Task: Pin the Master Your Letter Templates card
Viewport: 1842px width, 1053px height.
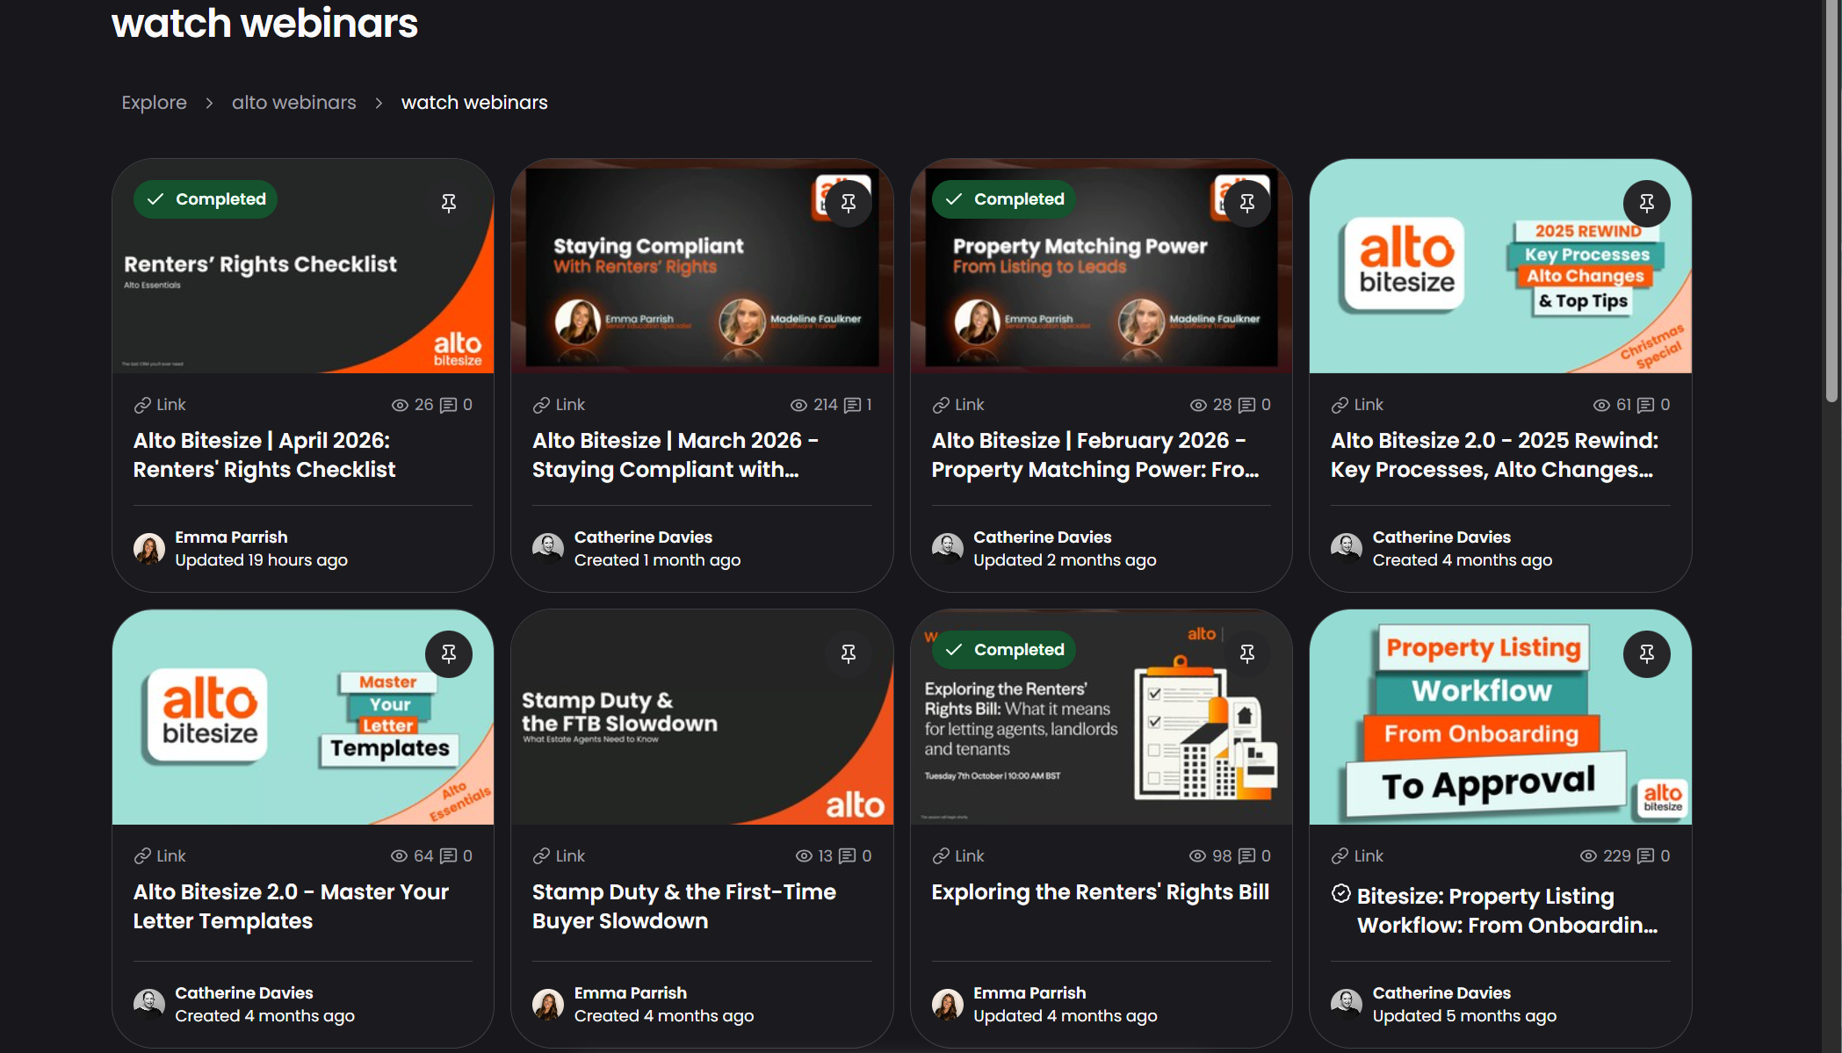Action: (x=449, y=653)
